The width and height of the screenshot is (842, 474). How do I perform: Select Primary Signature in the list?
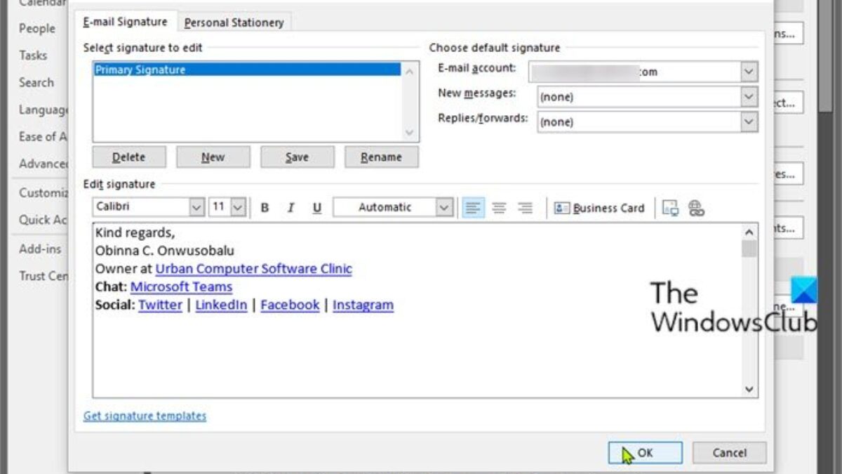tap(248, 70)
